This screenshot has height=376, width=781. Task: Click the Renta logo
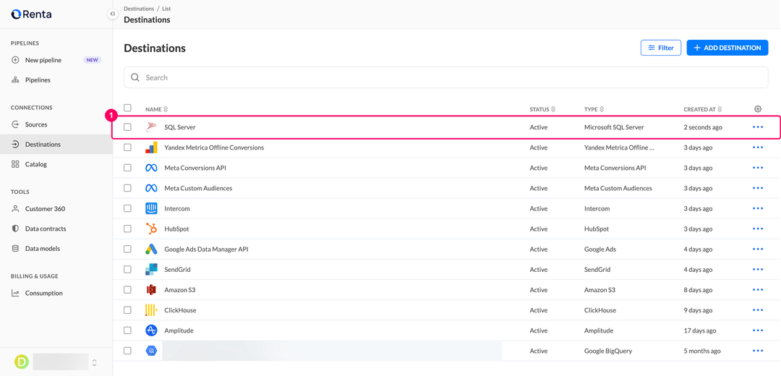pyautogui.click(x=31, y=14)
